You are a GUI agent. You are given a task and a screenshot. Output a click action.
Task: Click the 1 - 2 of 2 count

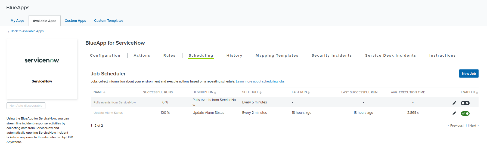coord(97,125)
